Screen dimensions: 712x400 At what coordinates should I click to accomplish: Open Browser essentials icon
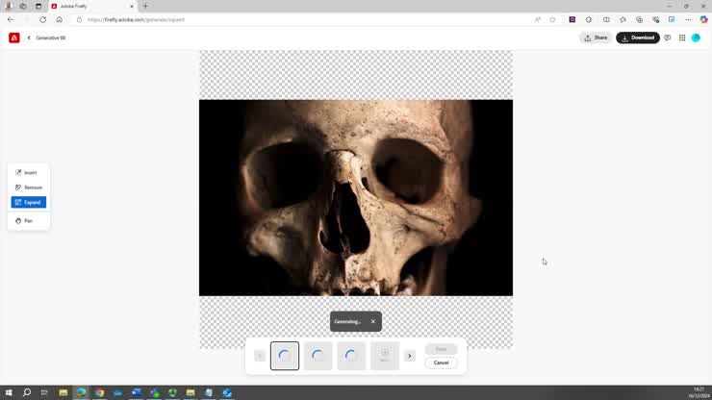pyautogui.click(x=655, y=19)
